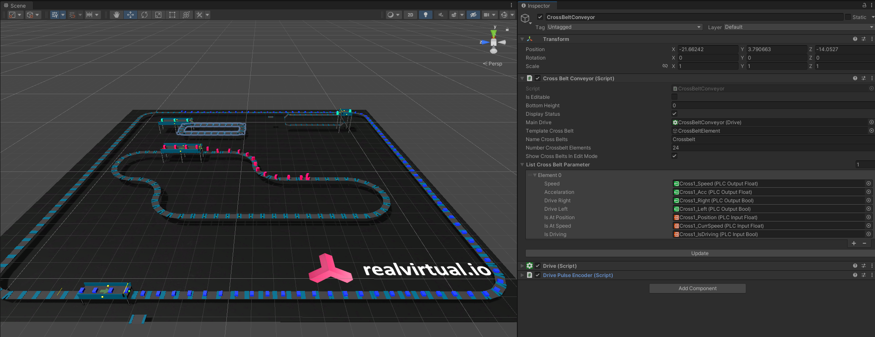
Task: Toggle scene audio mute icon
Action: click(x=440, y=15)
